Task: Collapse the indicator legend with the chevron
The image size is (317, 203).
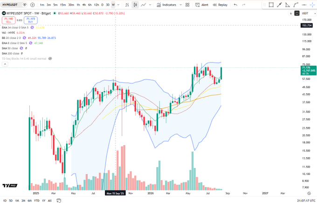Action: point(5,64)
